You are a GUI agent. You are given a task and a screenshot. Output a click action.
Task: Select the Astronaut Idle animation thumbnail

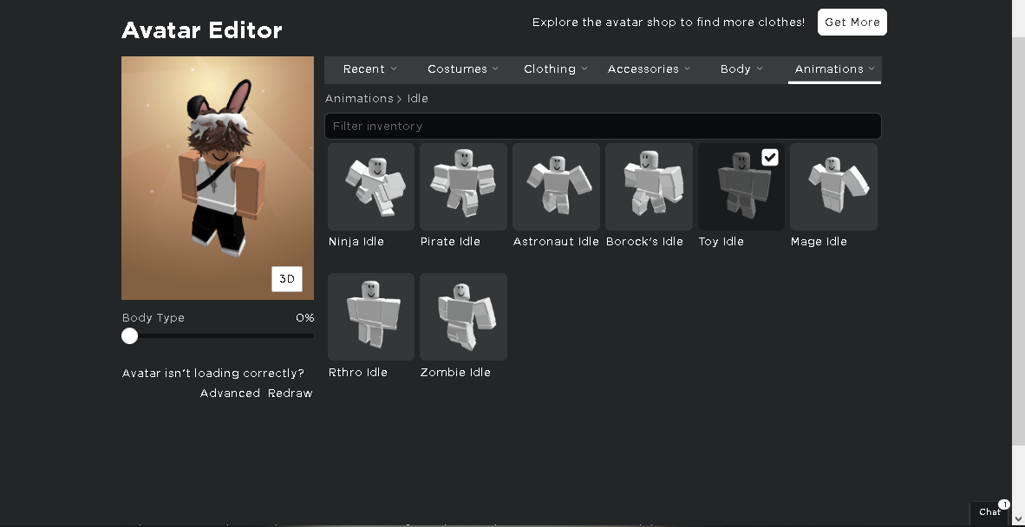(x=557, y=186)
